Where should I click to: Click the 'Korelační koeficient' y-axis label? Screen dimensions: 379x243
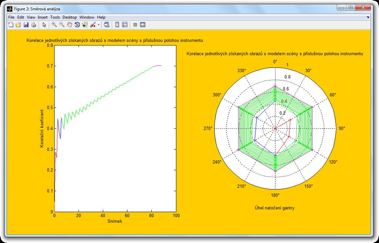tap(42, 128)
